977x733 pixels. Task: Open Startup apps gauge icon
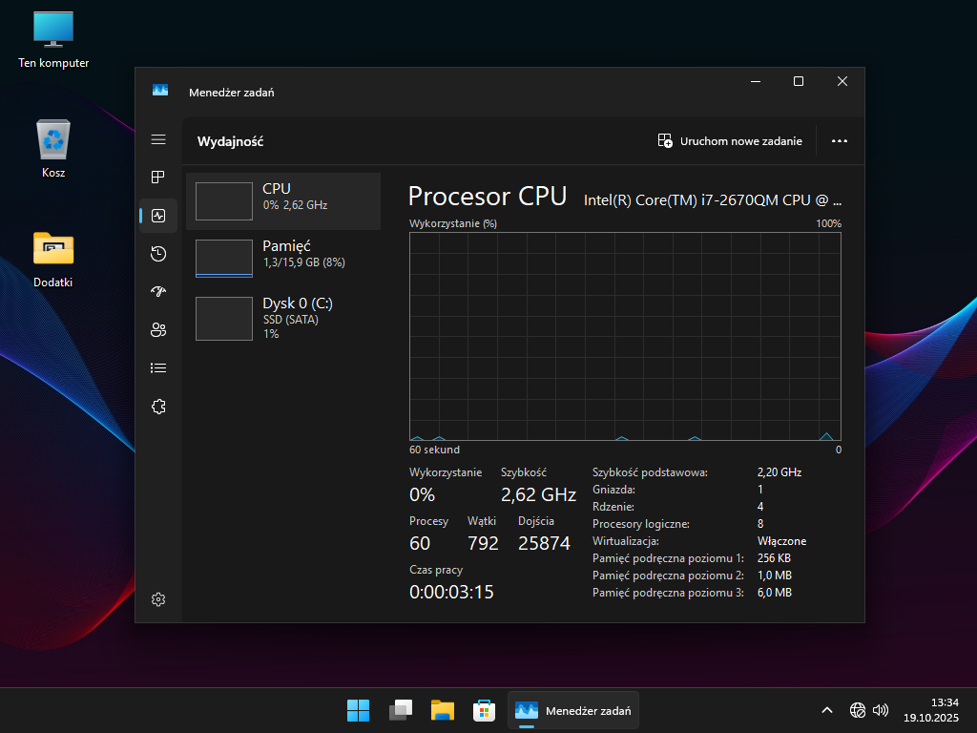[158, 292]
